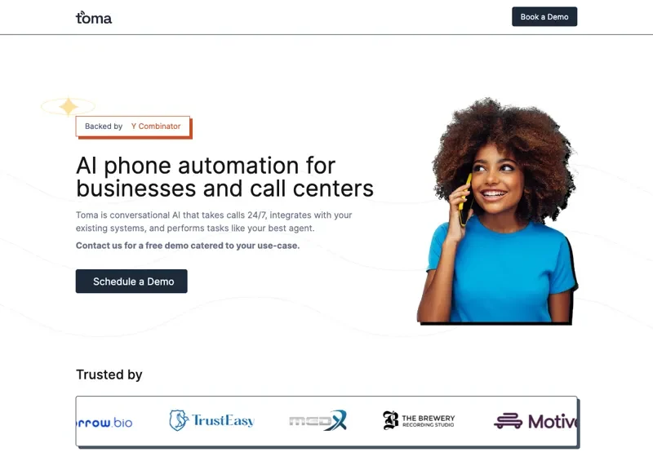The width and height of the screenshot is (653, 470).
Task: Click the toma logo in header
Action: [x=94, y=17]
